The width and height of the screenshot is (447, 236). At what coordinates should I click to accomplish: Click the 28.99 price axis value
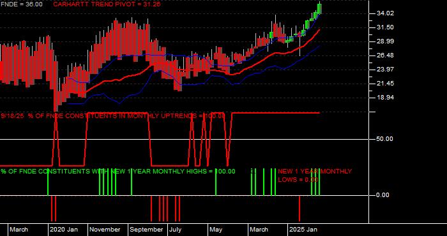(385, 41)
